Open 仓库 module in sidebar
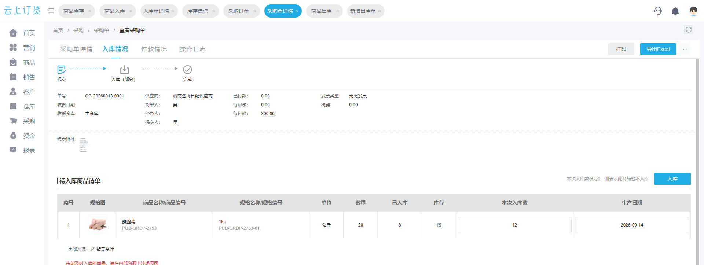Screen dimensions: 704x265 click(x=22, y=106)
